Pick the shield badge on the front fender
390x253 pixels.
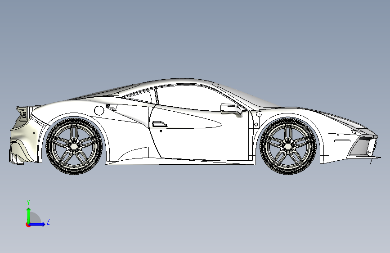259,114
